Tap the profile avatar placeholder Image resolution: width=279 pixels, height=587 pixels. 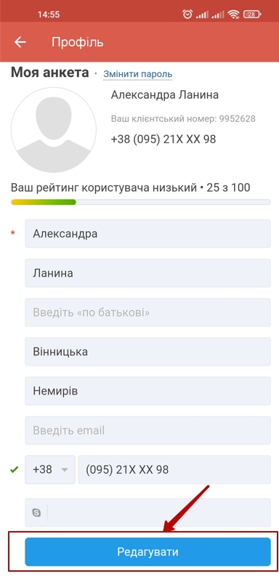tap(54, 130)
